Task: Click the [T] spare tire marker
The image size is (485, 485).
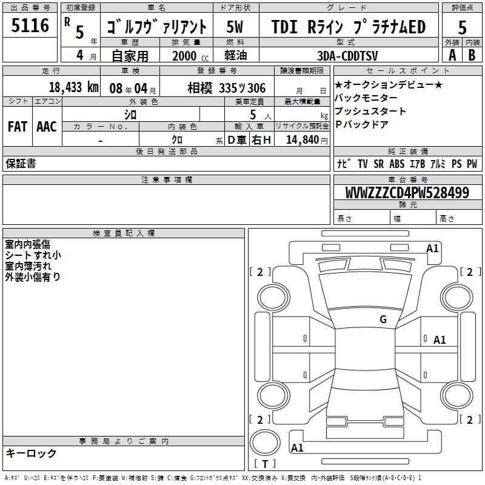Action: (265, 464)
